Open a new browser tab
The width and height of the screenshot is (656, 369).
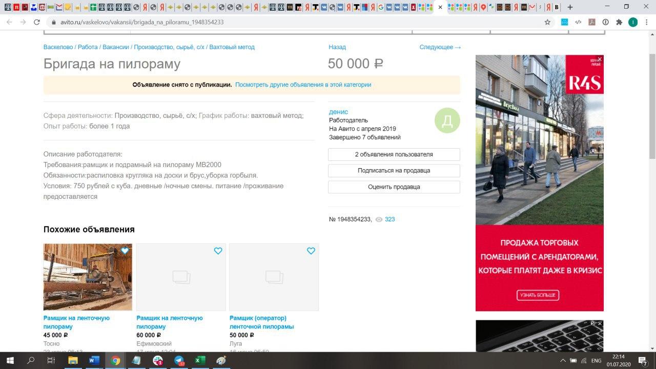(x=570, y=7)
